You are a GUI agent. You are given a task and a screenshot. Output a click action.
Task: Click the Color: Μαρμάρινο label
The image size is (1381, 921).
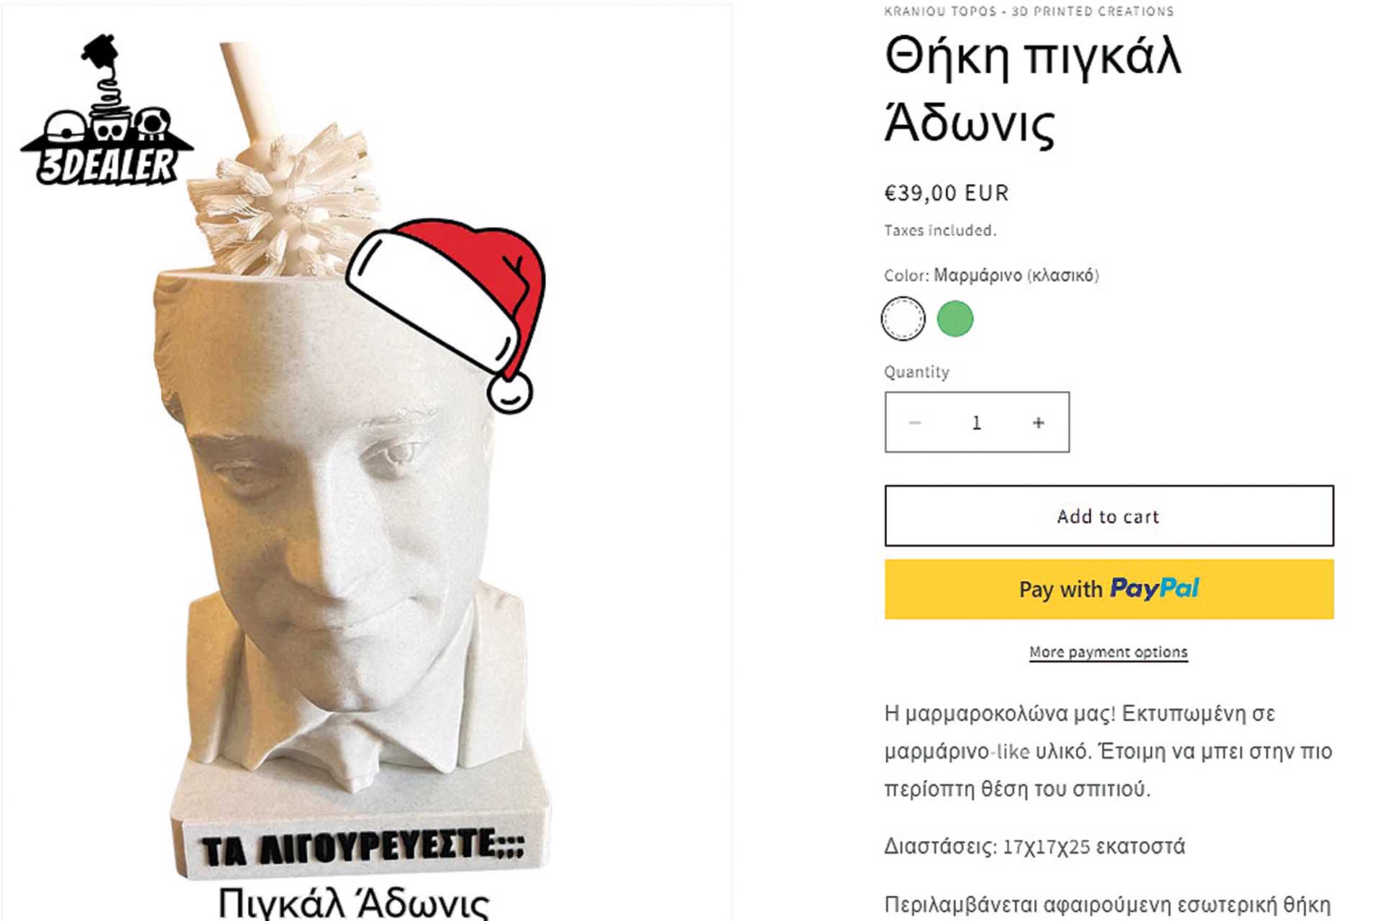pyautogui.click(x=991, y=275)
